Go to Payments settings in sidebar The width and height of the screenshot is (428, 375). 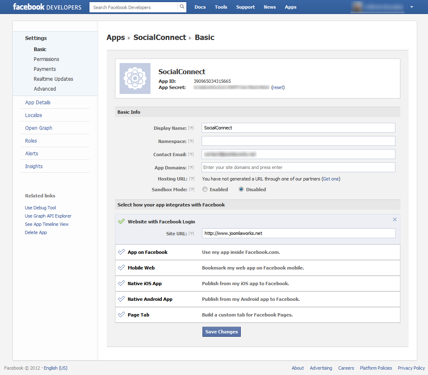[45, 69]
